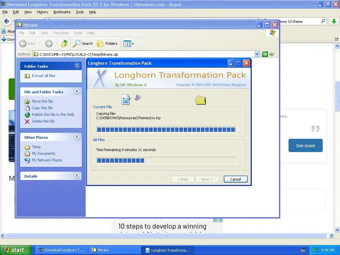Click Back arrow in Mypal browser
Image resolution: width=340 pixels, height=255 pixels.
(x=7, y=21)
